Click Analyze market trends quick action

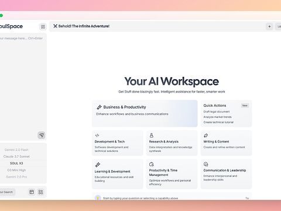pyautogui.click(x=217, y=117)
